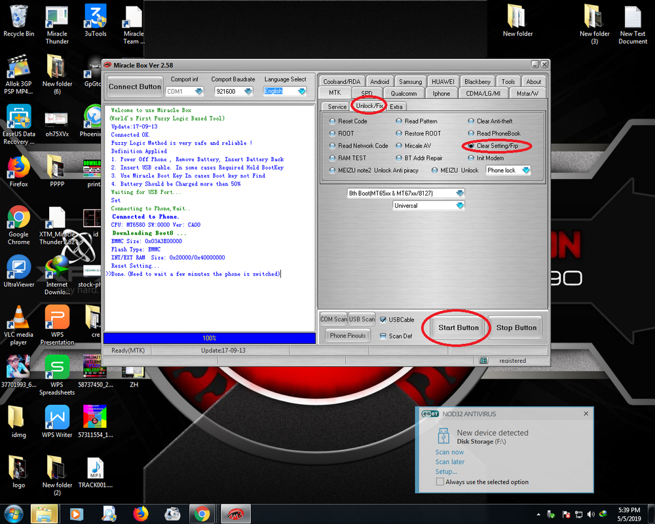The width and height of the screenshot is (655, 524).
Task: Launch Google Chrome from the desktop
Action: click(x=18, y=225)
